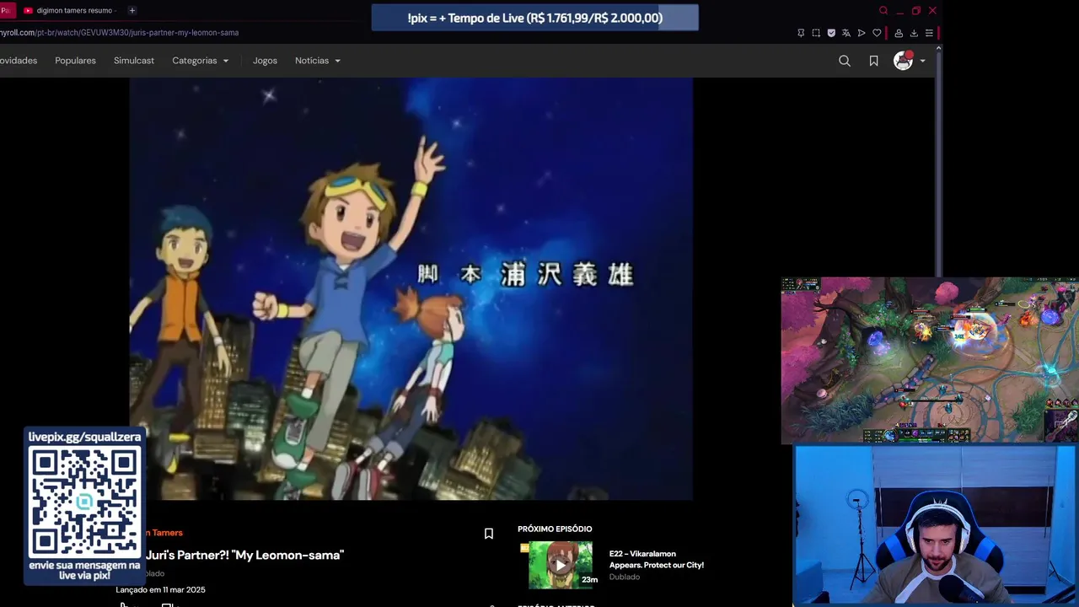
Task: Click the browser account person icon
Action: coord(899,33)
